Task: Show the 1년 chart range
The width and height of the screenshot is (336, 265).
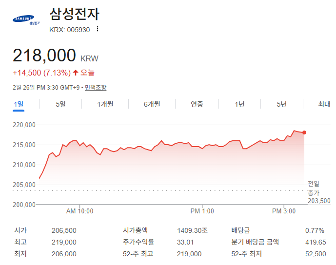Action: point(239,104)
